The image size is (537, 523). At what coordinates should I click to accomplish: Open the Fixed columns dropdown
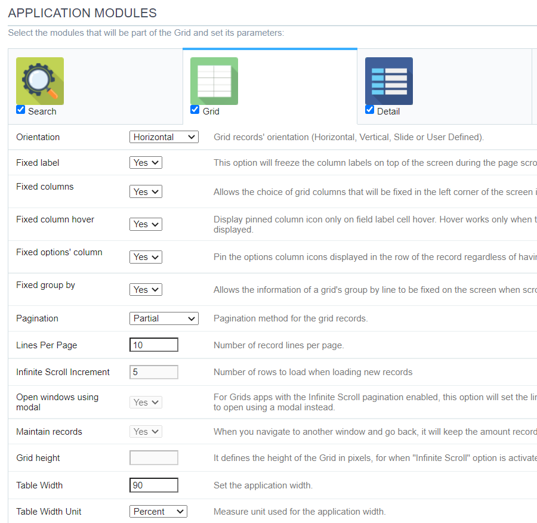[x=145, y=191]
